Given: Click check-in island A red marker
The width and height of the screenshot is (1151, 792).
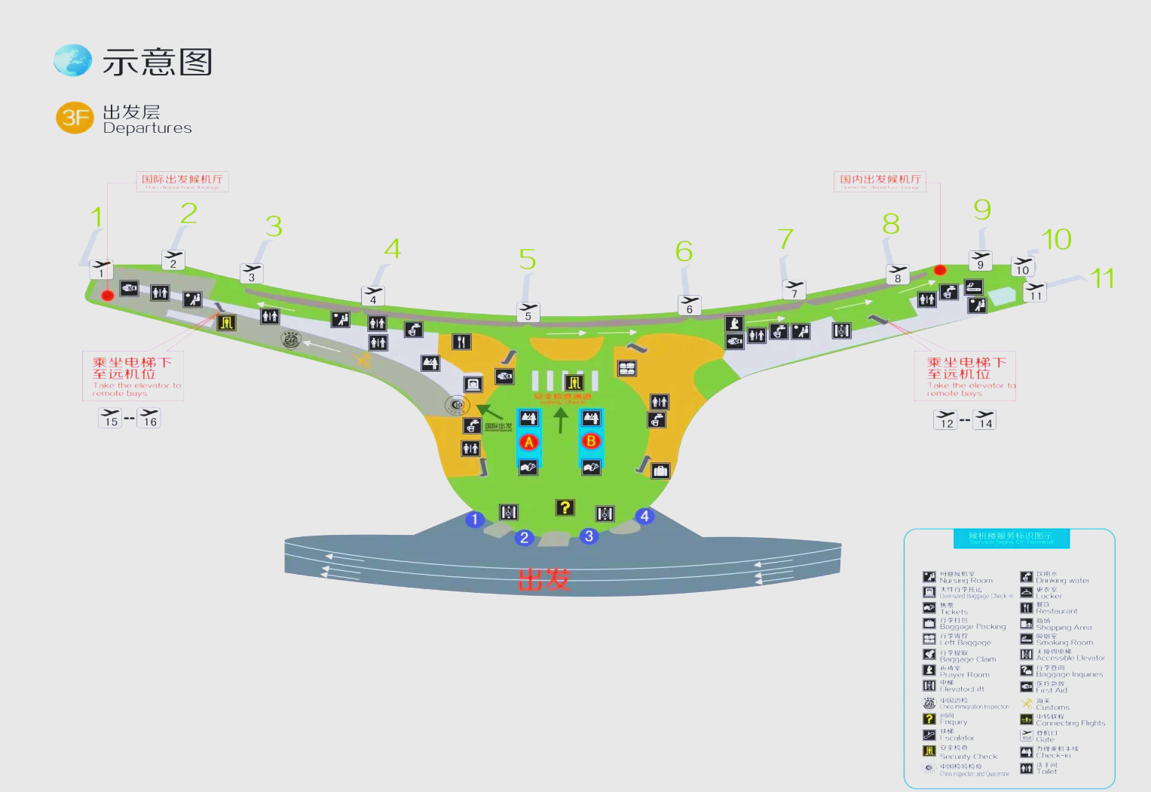Looking at the screenshot, I should click(x=529, y=442).
